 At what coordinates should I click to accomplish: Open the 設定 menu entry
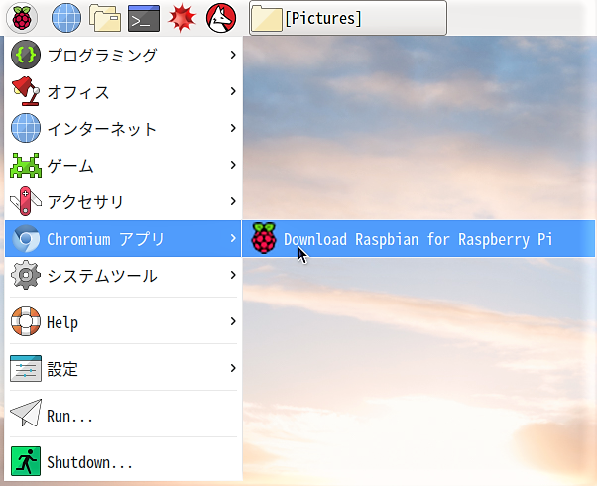point(123,368)
